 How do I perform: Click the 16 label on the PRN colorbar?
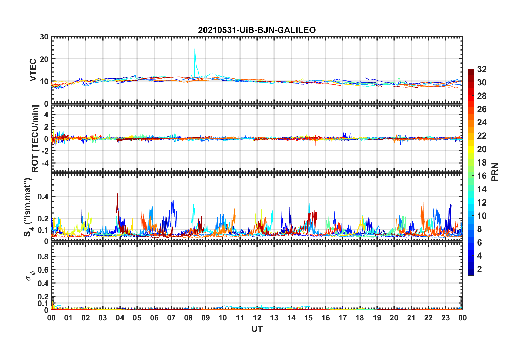(x=482, y=176)
